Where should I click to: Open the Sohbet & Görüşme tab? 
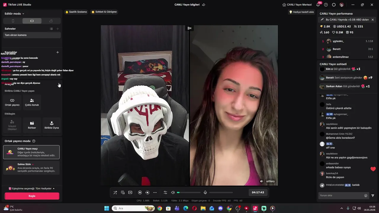click(104, 12)
